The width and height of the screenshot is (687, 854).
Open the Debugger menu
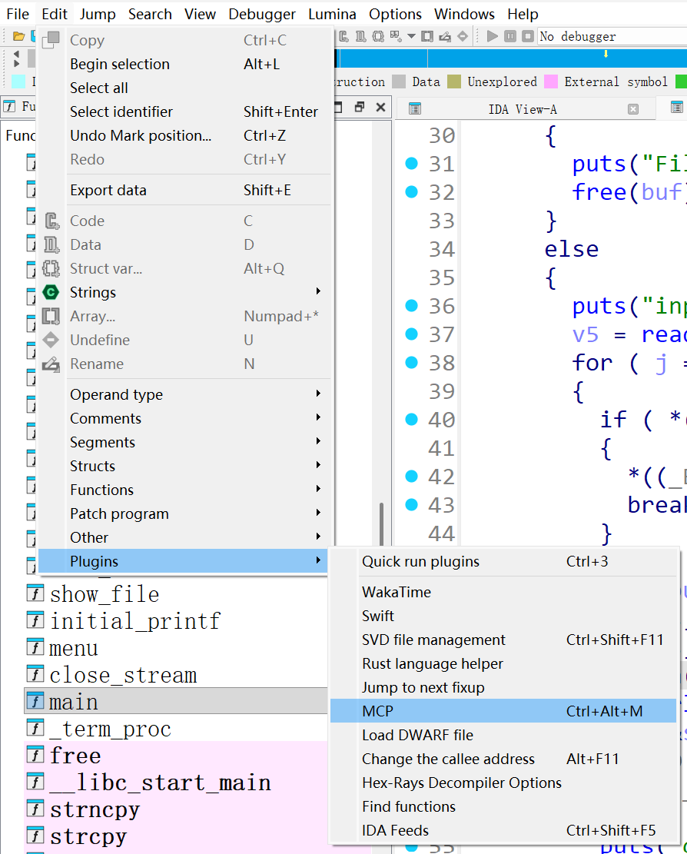(x=261, y=13)
